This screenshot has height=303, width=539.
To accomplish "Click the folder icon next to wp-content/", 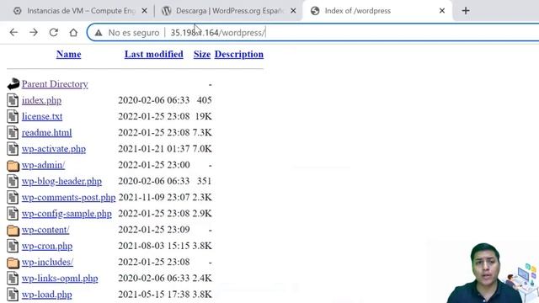I will (x=13, y=230).
